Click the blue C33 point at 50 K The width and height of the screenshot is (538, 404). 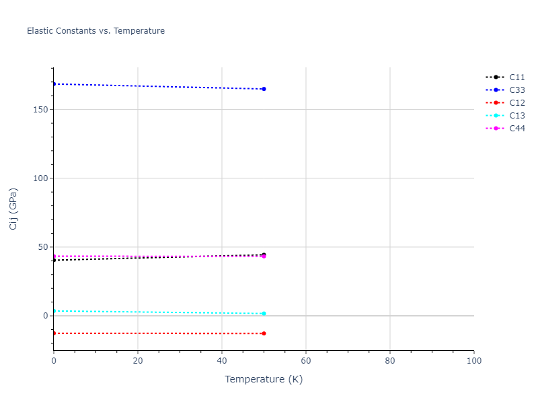[264, 89]
